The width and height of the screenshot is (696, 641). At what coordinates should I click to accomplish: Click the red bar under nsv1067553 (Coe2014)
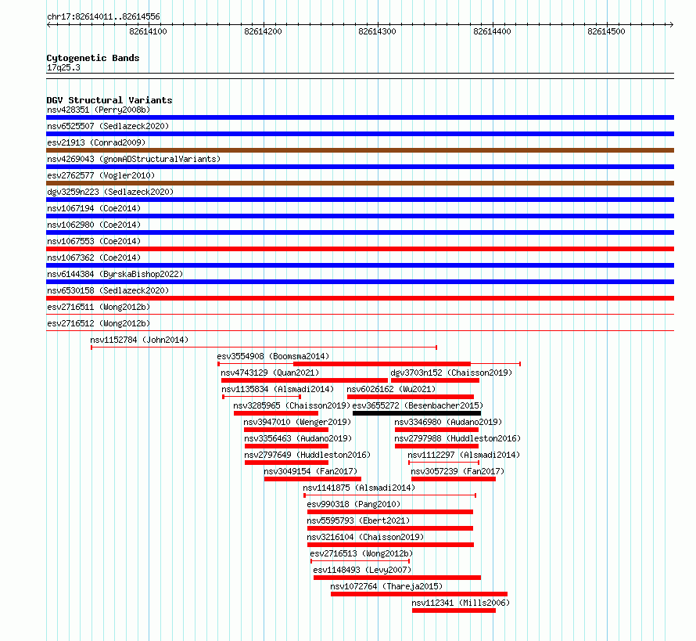pyautogui.click(x=360, y=249)
